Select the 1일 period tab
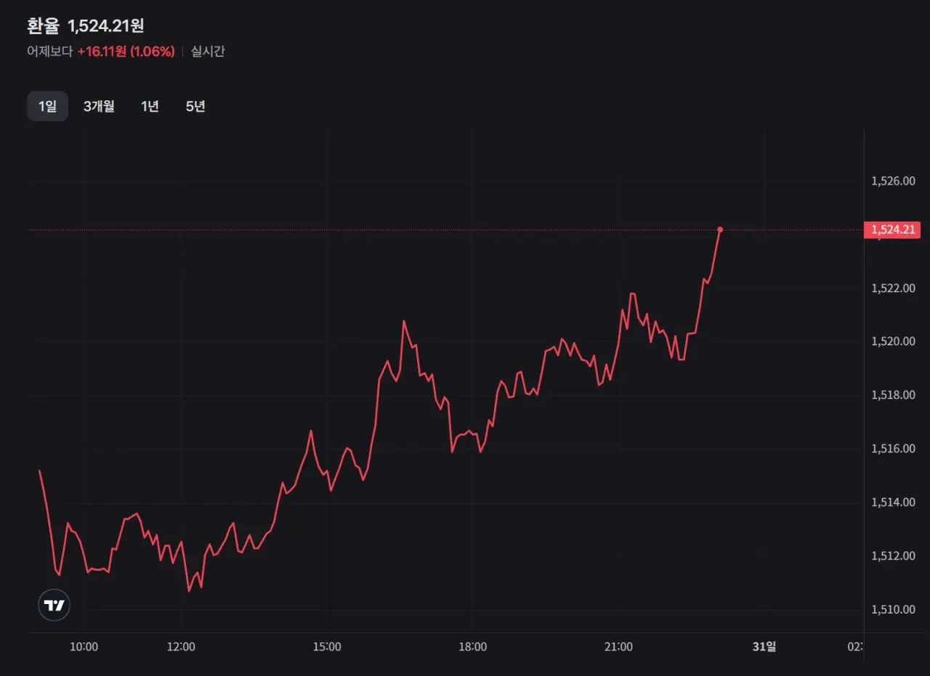 (x=47, y=106)
